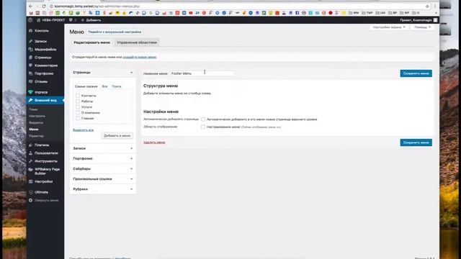This screenshot has width=461, height=259.
Task: Click browser address bar URL
Action: (97, 6)
